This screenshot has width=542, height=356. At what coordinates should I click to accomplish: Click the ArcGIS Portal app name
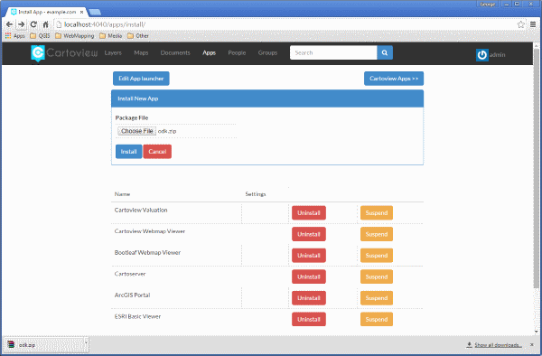click(133, 295)
